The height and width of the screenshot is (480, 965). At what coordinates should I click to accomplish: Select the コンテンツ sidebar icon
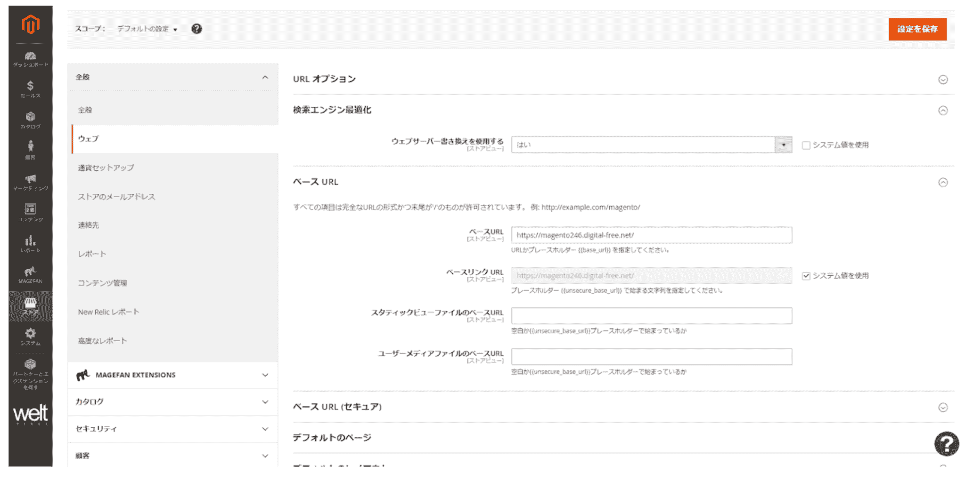(30, 212)
